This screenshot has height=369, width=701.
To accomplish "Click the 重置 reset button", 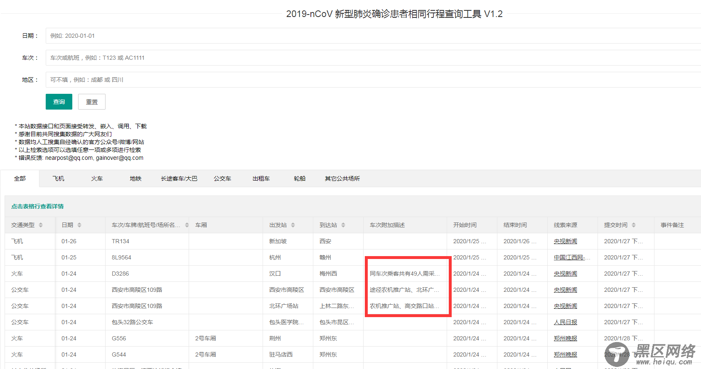I will tap(92, 102).
